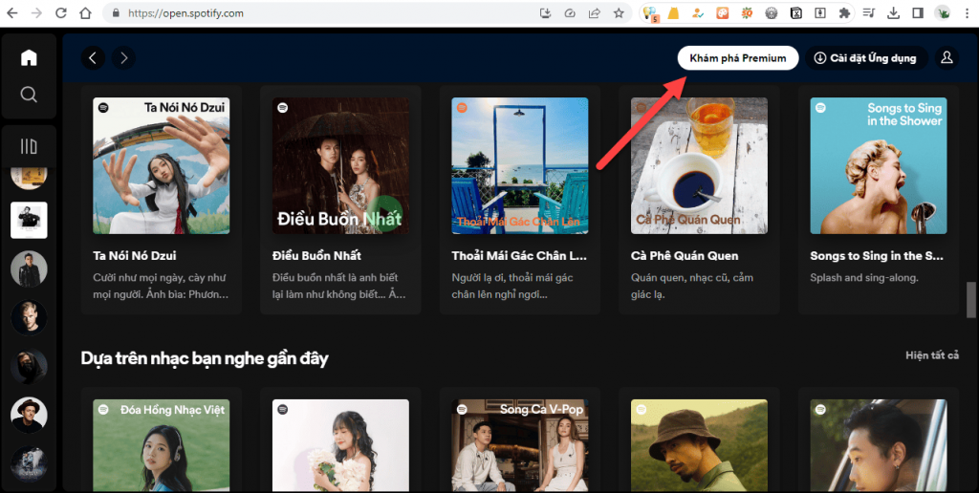This screenshot has width=979, height=493.
Task: Open the Hiện tất cả link
Action: click(931, 355)
